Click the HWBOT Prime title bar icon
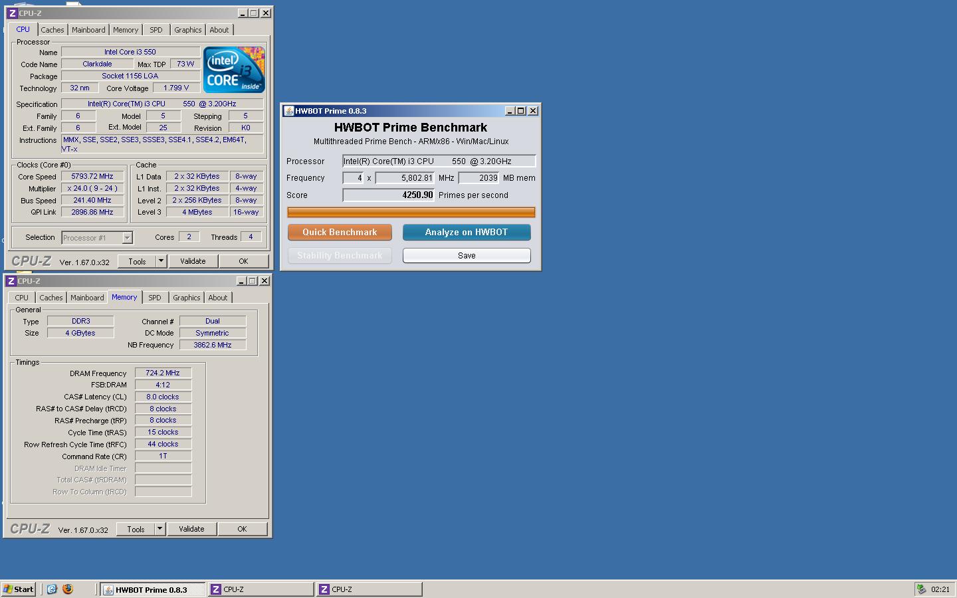This screenshot has width=957, height=598. 288,111
